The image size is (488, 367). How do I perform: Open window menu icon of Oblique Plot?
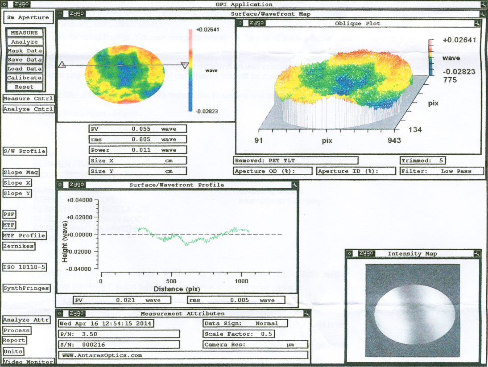(241, 23)
